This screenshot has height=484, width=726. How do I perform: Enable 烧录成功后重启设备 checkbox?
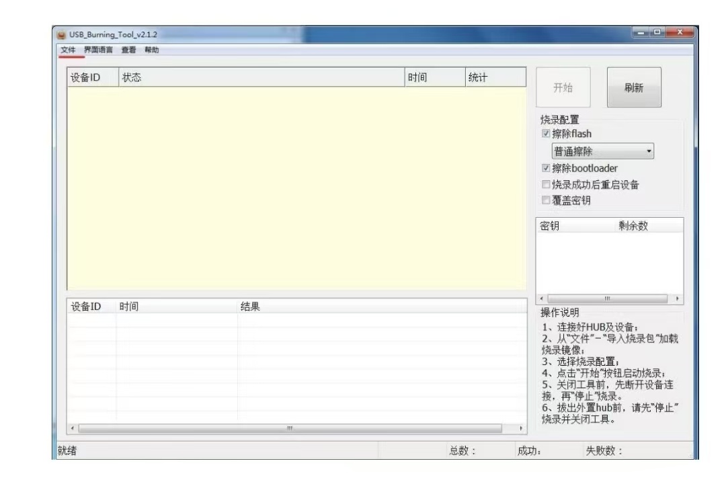[546, 185]
